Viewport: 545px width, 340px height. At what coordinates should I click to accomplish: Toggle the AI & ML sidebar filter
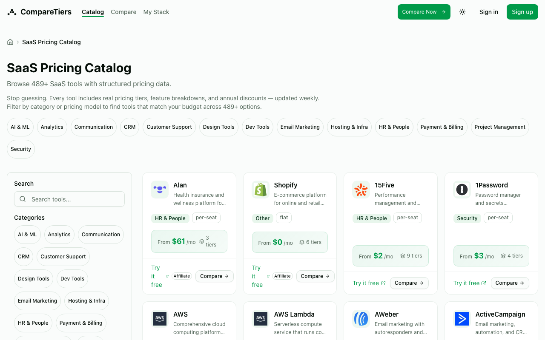pos(27,234)
